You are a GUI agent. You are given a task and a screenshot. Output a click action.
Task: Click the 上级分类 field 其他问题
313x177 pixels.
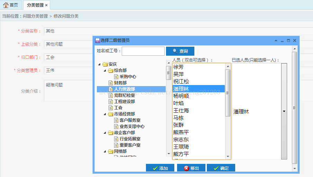tap(68, 44)
